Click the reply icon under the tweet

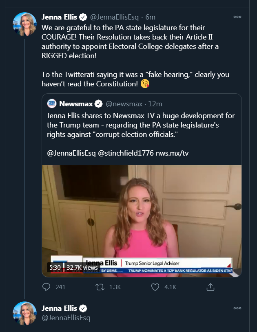pyautogui.click(x=47, y=287)
